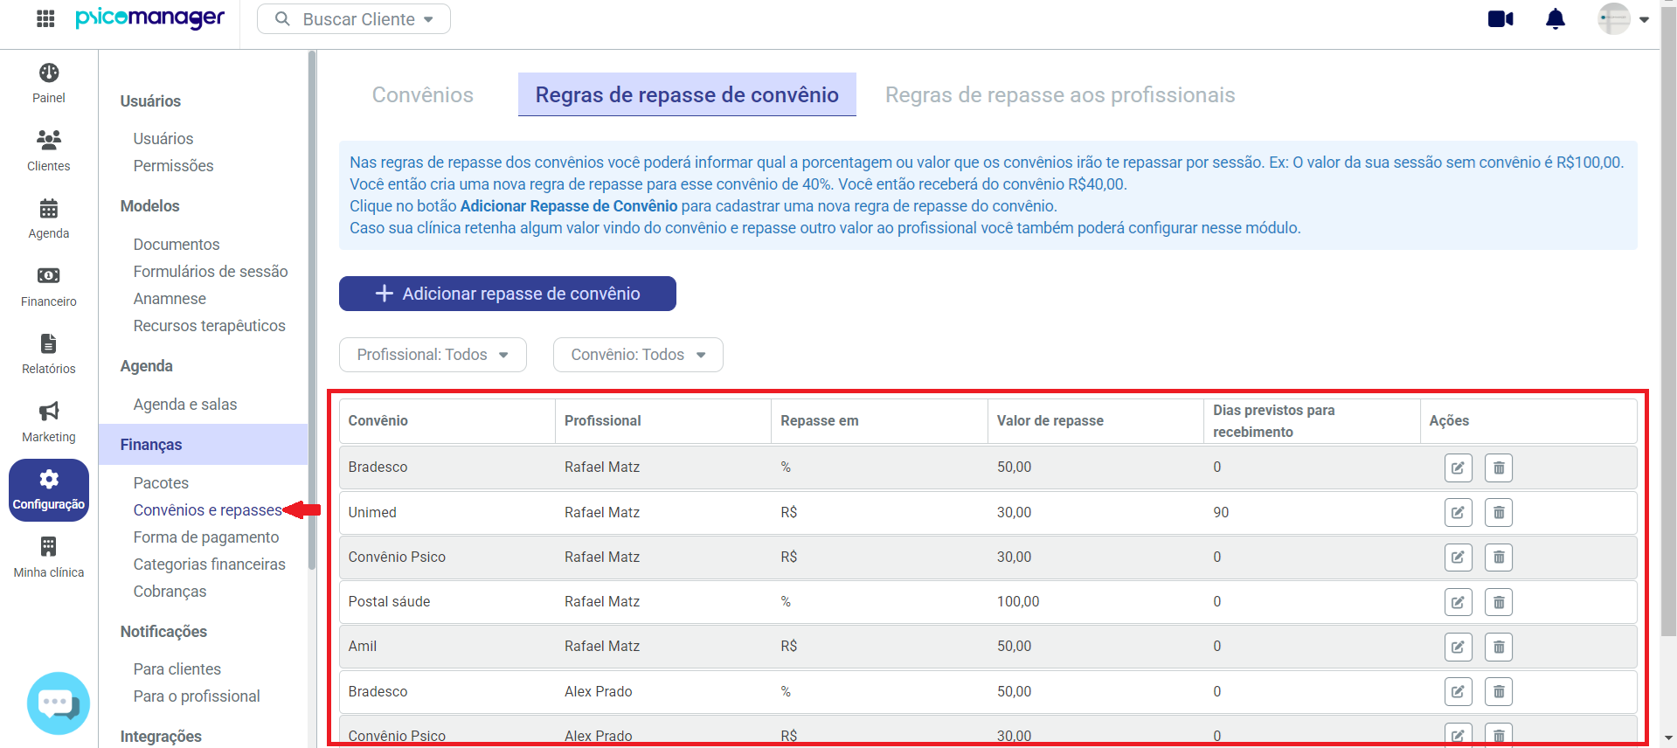Open Marketing section
Image resolution: width=1677 pixels, height=748 pixels.
49,423
